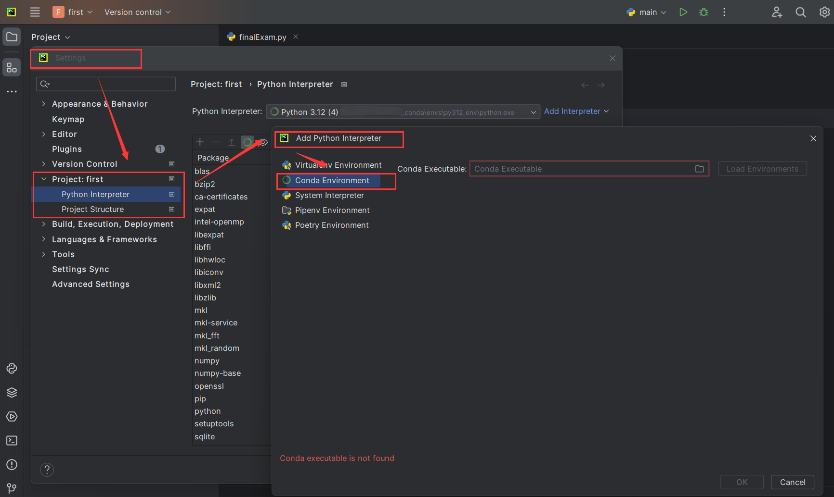Click the OK button

pos(742,482)
